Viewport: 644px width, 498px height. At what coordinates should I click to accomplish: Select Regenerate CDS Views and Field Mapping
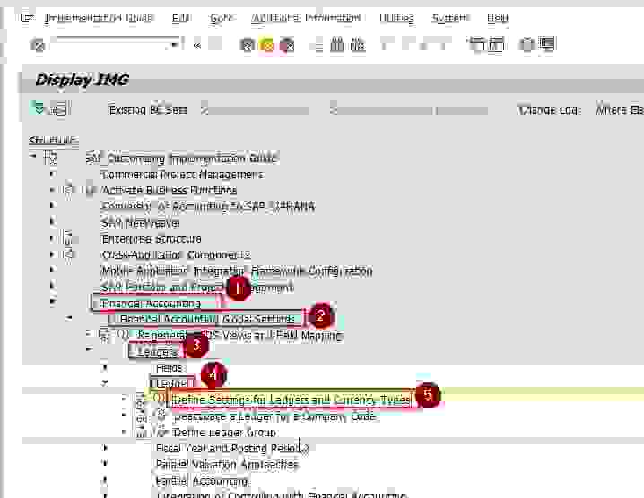[239, 335]
